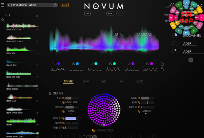
Task: Switch to the ENV tab
Action: 86,81
